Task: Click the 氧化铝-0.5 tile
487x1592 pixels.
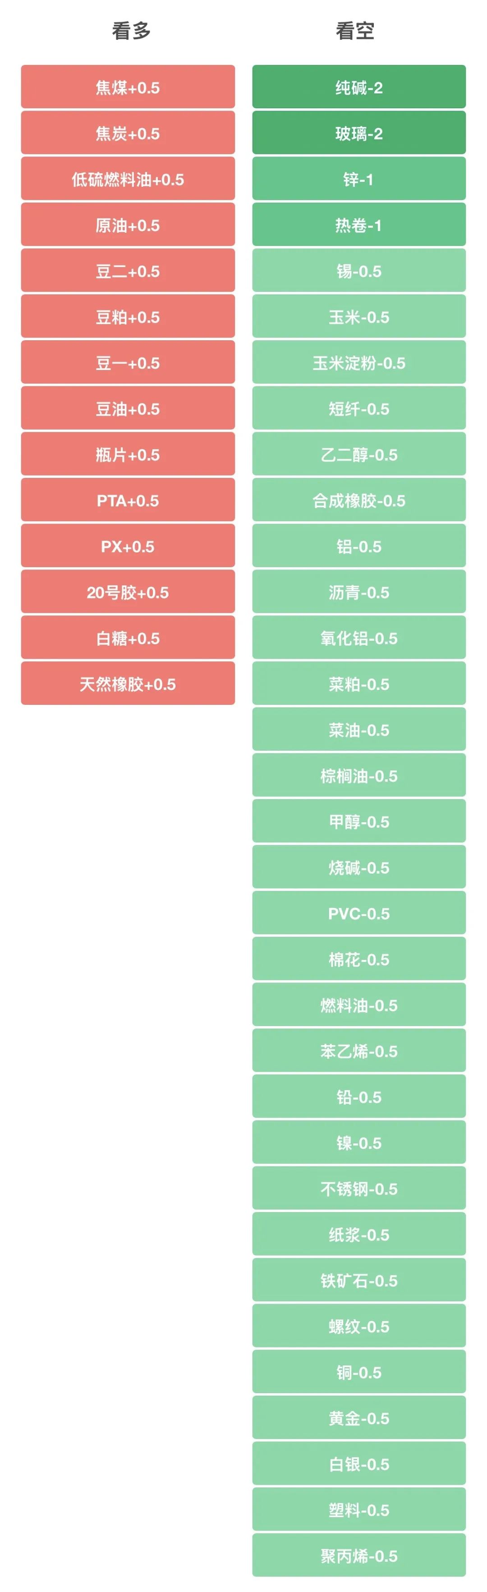Action: click(x=358, y=638)
